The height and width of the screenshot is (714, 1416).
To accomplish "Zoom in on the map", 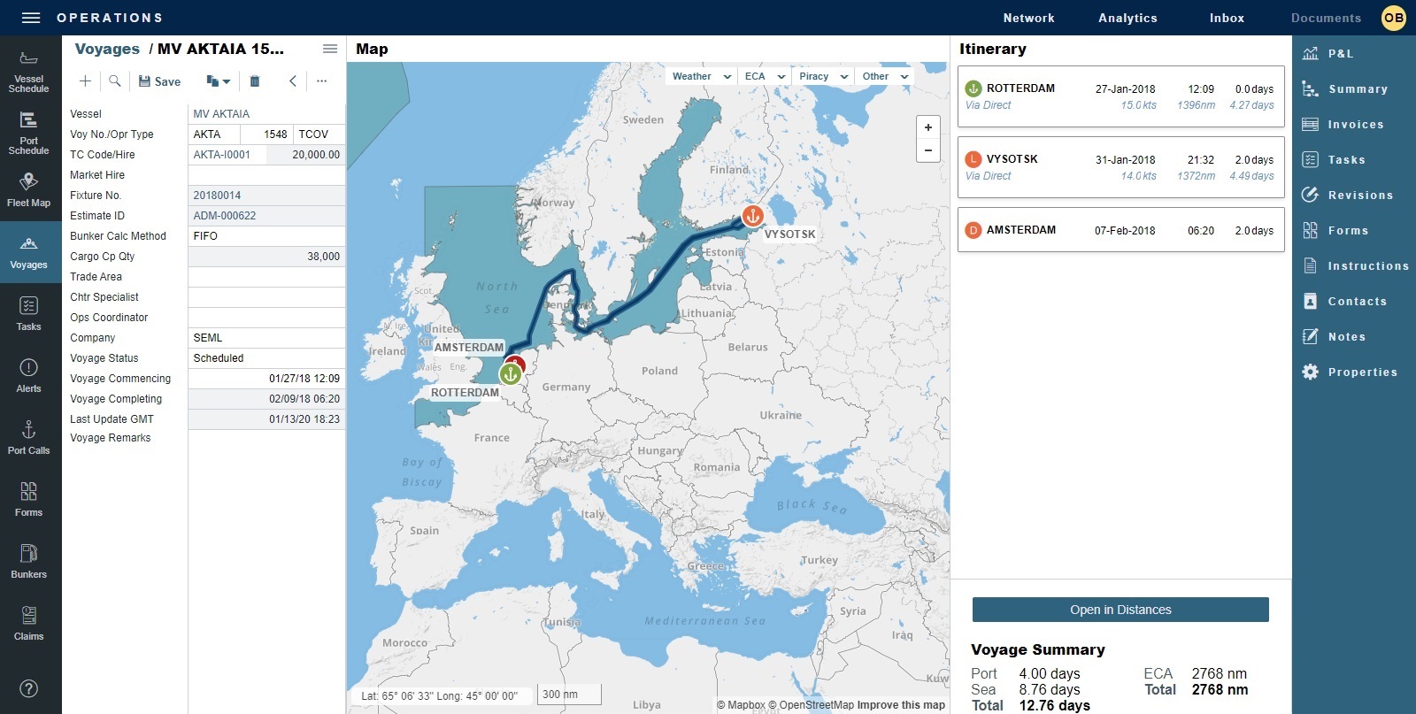I will [927, 127].
